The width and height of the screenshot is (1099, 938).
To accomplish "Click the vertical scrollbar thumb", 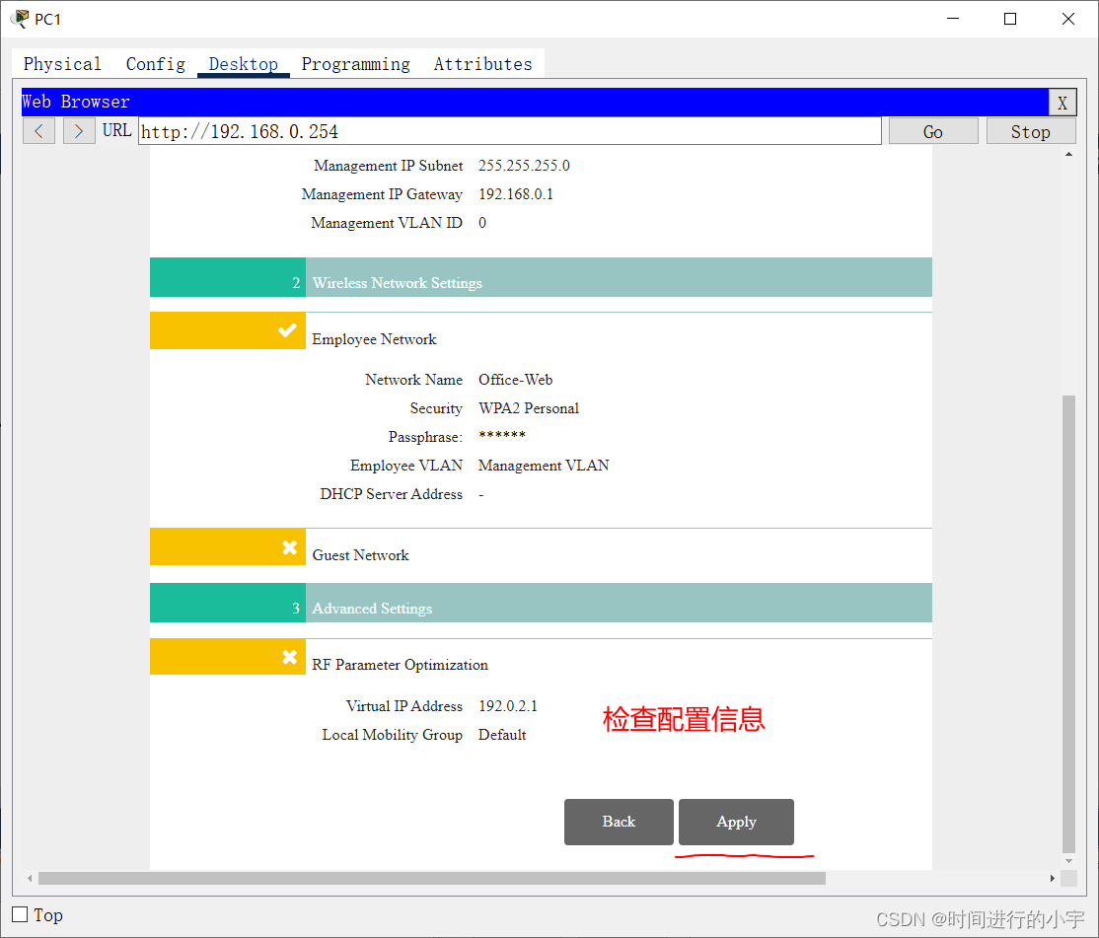I will pos(1068,623).
